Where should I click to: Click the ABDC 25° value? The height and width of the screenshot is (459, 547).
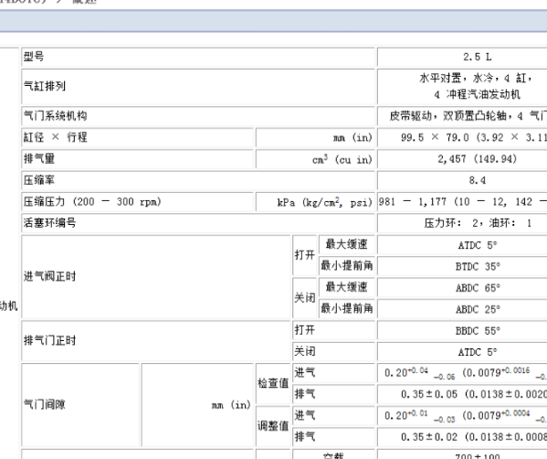click(478, 309)
